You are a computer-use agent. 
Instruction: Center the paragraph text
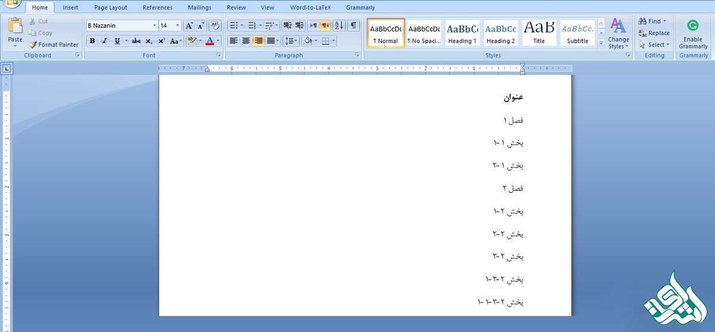pyautogui.click(x=246, y=41)
